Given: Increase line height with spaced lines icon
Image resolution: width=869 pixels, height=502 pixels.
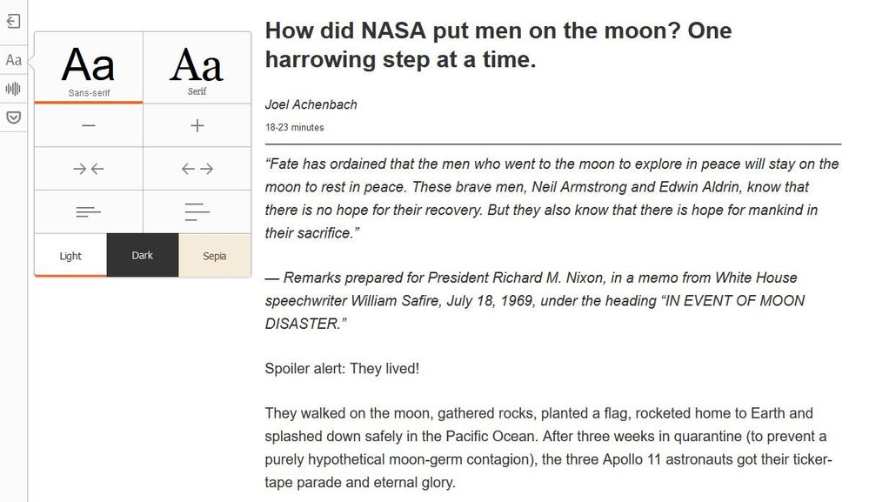Looking at the screenshot, I should pyautogui.click(x=197, y=211).
